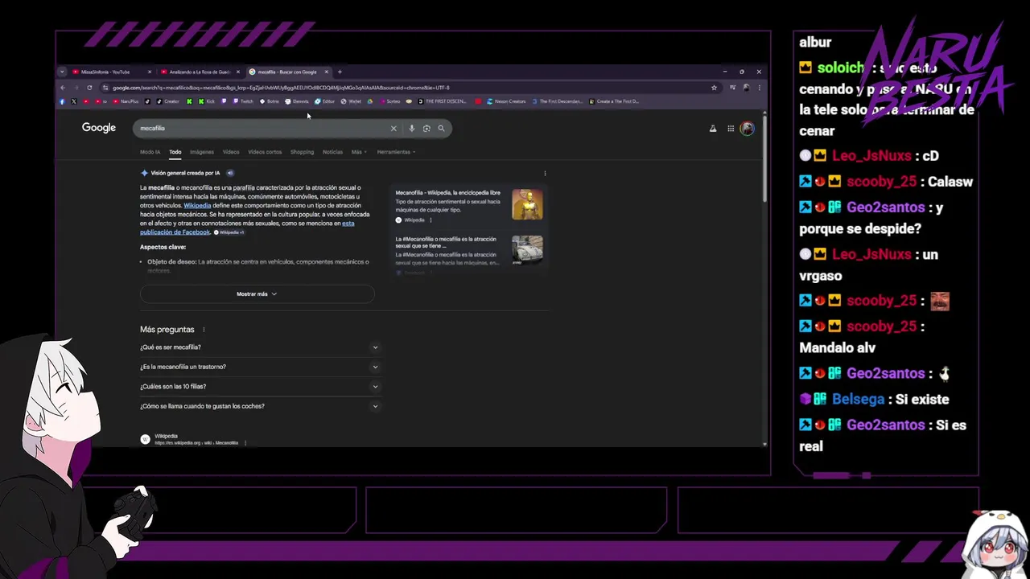Open the NaruPlus bookmark

coord(126,101)
